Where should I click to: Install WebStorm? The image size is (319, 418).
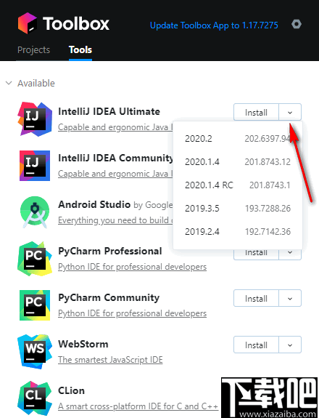coord(256,345)
